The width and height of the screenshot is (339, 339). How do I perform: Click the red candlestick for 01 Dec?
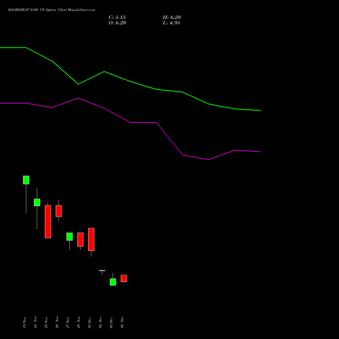(91, 239)
